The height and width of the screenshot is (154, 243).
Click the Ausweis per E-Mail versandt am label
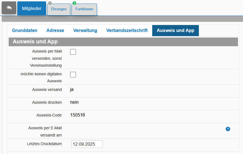[x=45, y=131]
